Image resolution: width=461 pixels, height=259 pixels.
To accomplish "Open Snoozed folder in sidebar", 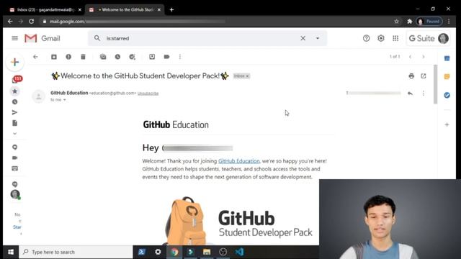I will pyautogui.click(x=14, y=102).
